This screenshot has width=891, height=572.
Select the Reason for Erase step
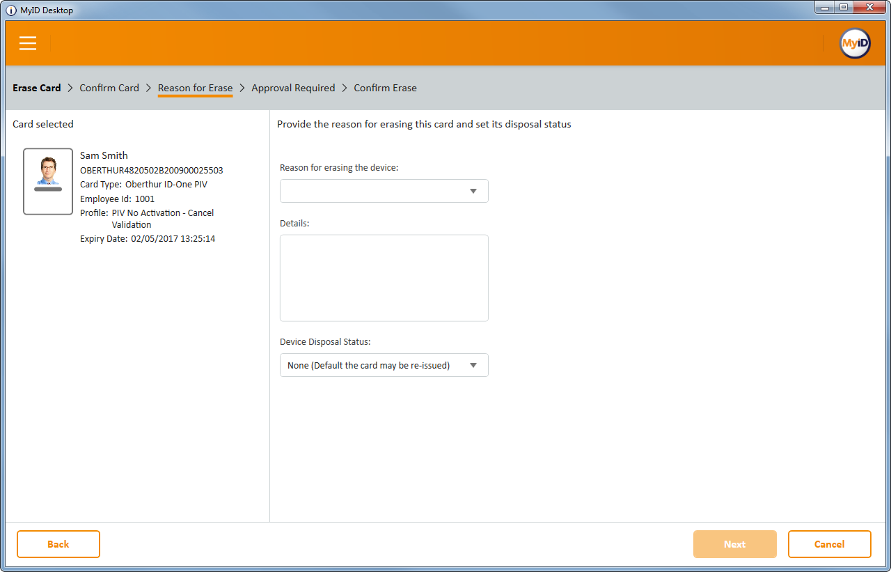(x=195, y=88)
